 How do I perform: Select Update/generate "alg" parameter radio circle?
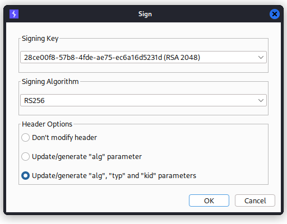click(25, 157)
